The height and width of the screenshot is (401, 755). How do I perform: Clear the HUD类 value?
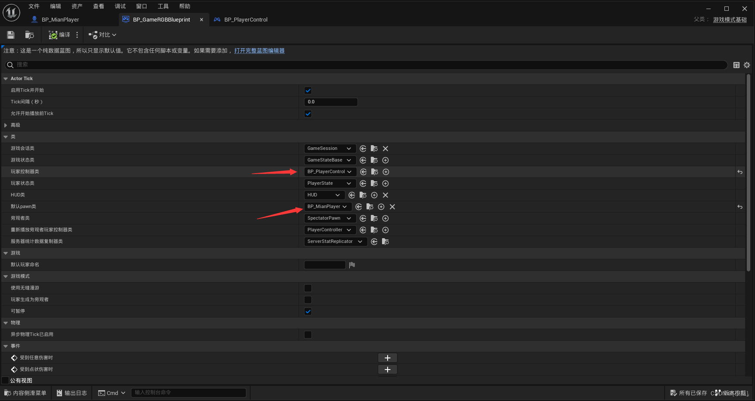tap(385, 195)
